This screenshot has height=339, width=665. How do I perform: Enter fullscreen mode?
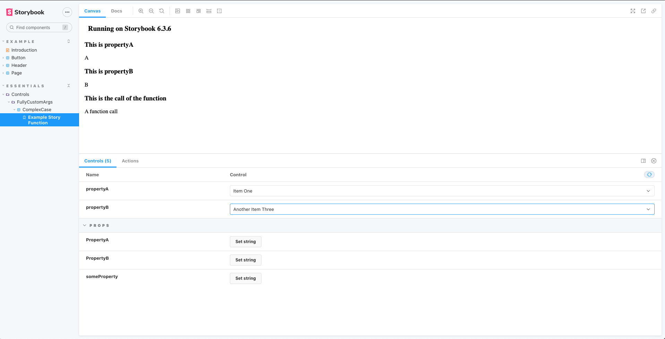pyautogui.click(x=633, y=11)
